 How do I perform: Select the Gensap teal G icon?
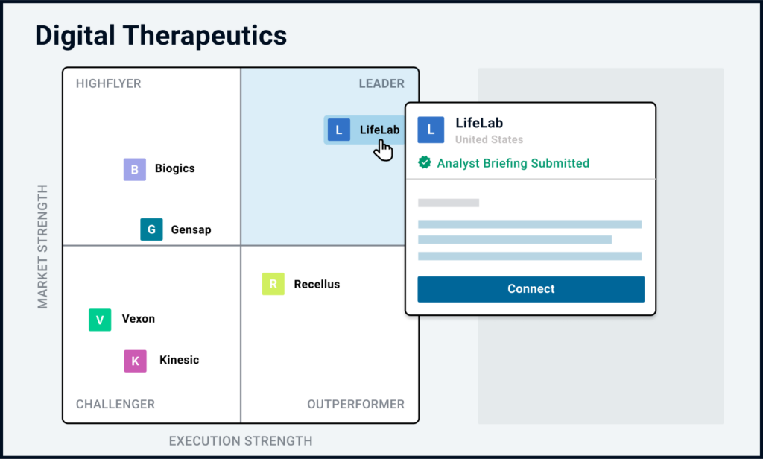pyautogui.click(x=151, y=229)
